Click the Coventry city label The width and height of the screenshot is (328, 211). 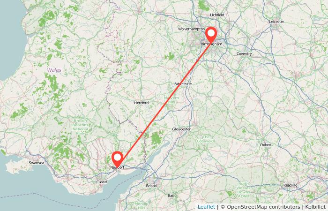244,53
